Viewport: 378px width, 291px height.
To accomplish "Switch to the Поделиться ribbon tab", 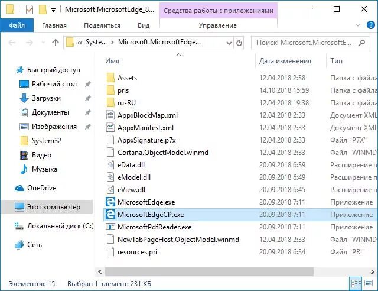I will pos(102,25).
